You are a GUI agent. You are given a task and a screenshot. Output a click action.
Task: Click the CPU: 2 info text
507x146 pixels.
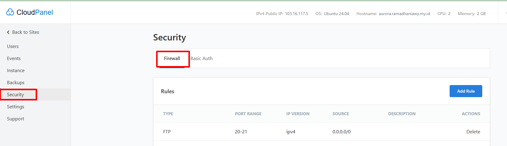[444, 14]
